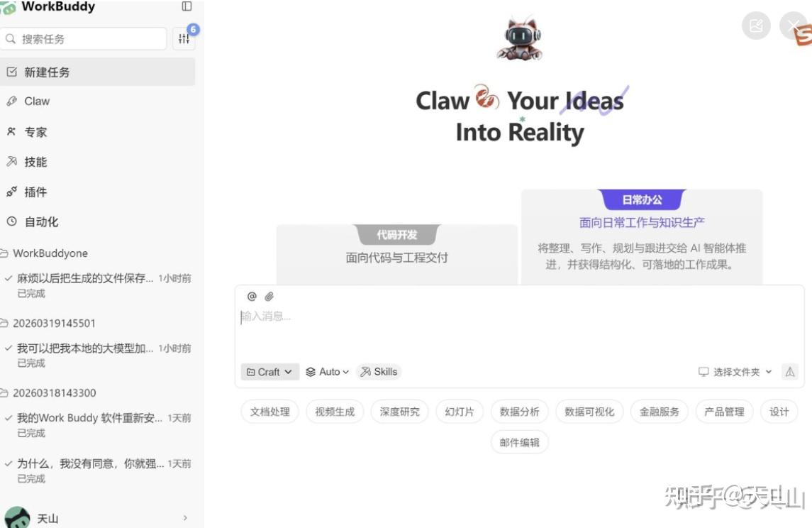Click the 幻灯片 chip

(x=460, y=412)
